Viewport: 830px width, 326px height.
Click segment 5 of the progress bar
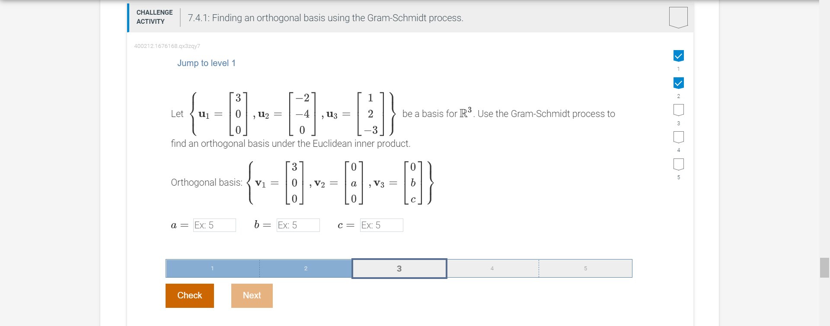[x=585, y=268]
